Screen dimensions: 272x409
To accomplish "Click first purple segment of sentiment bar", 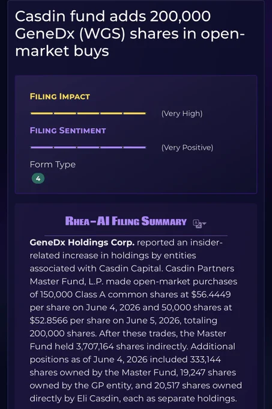I will click(41, 147).
